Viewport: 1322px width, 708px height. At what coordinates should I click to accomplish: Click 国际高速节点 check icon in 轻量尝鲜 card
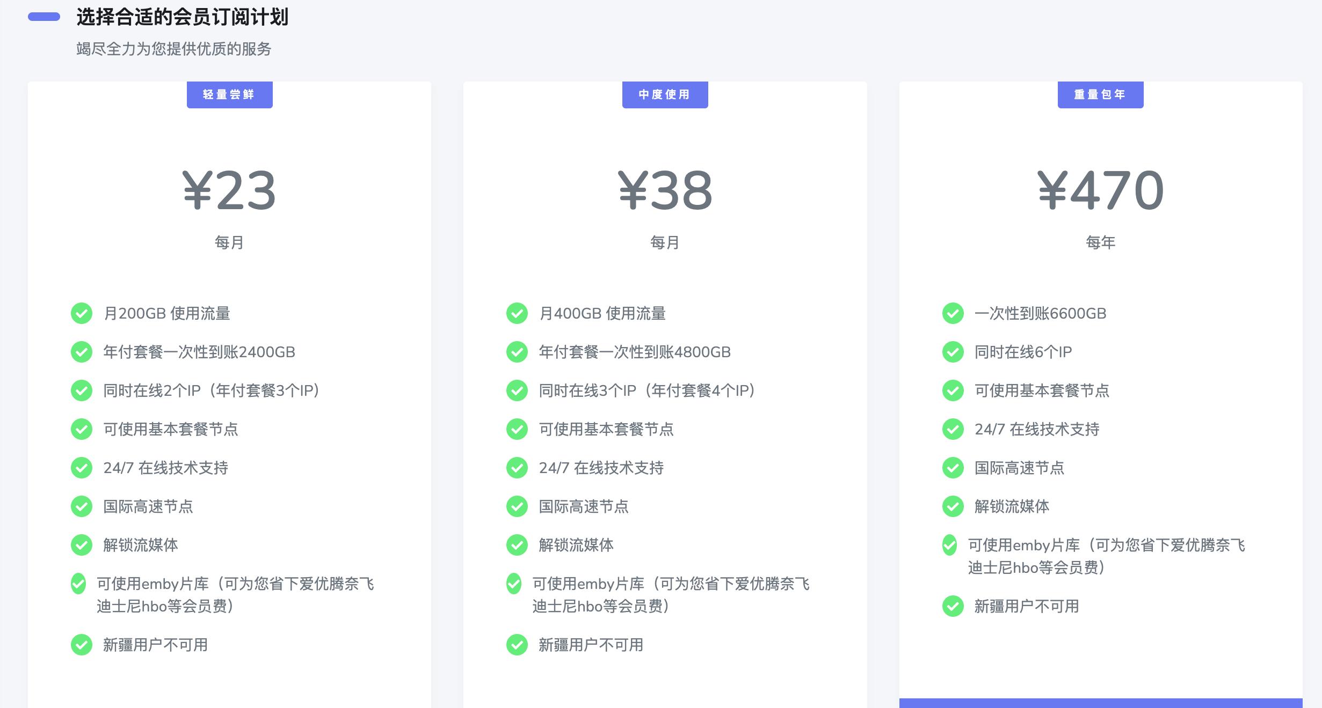coord(82,506)
